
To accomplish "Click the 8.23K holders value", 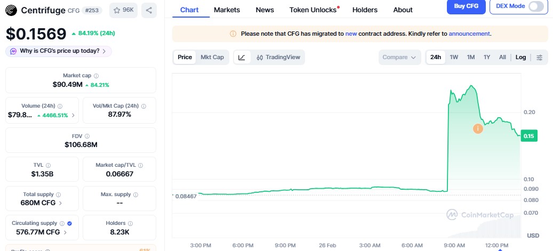I will 119,232.
